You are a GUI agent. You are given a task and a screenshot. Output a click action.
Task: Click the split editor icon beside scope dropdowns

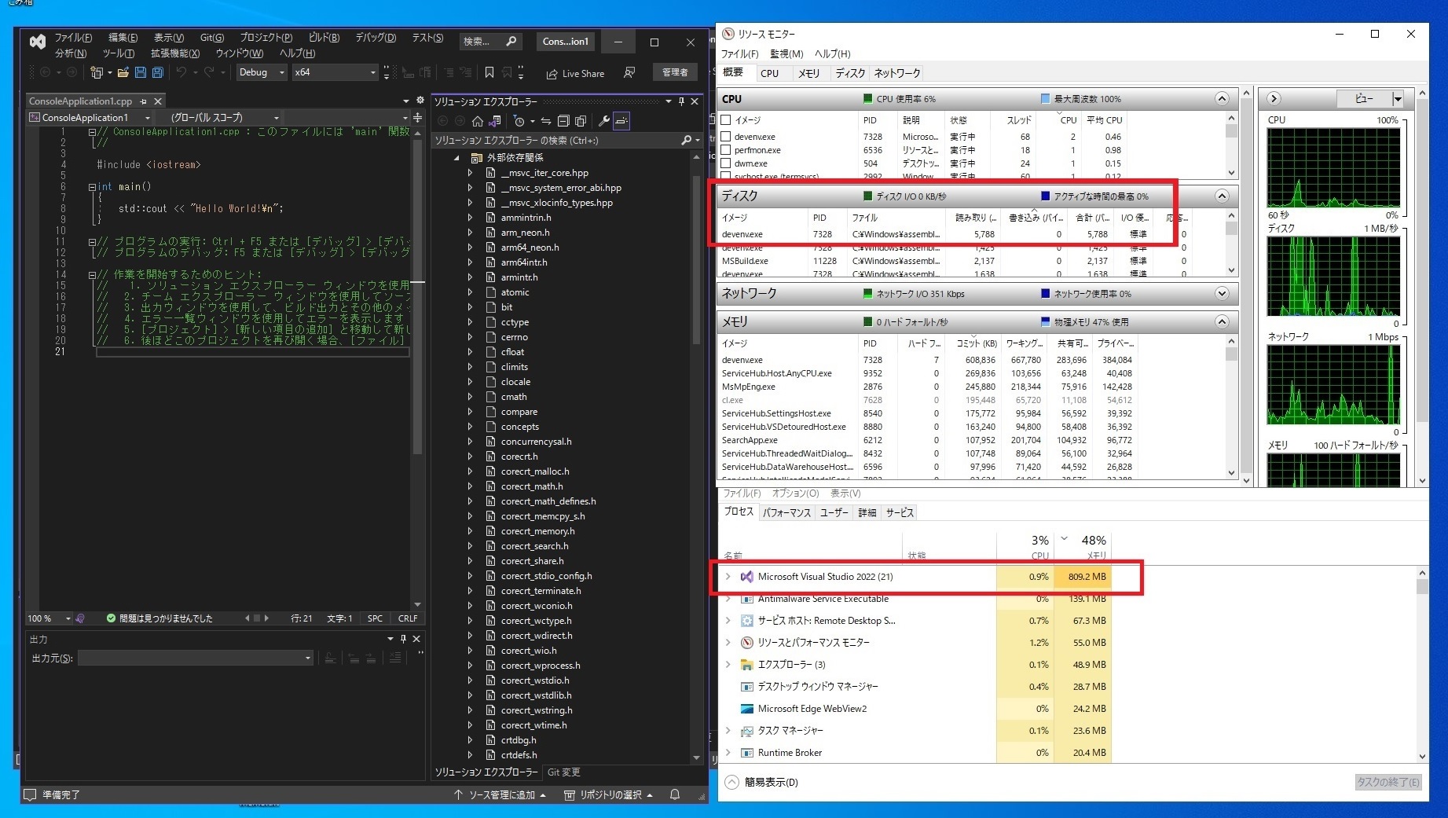pyautogui.click(x=417, y=117)
